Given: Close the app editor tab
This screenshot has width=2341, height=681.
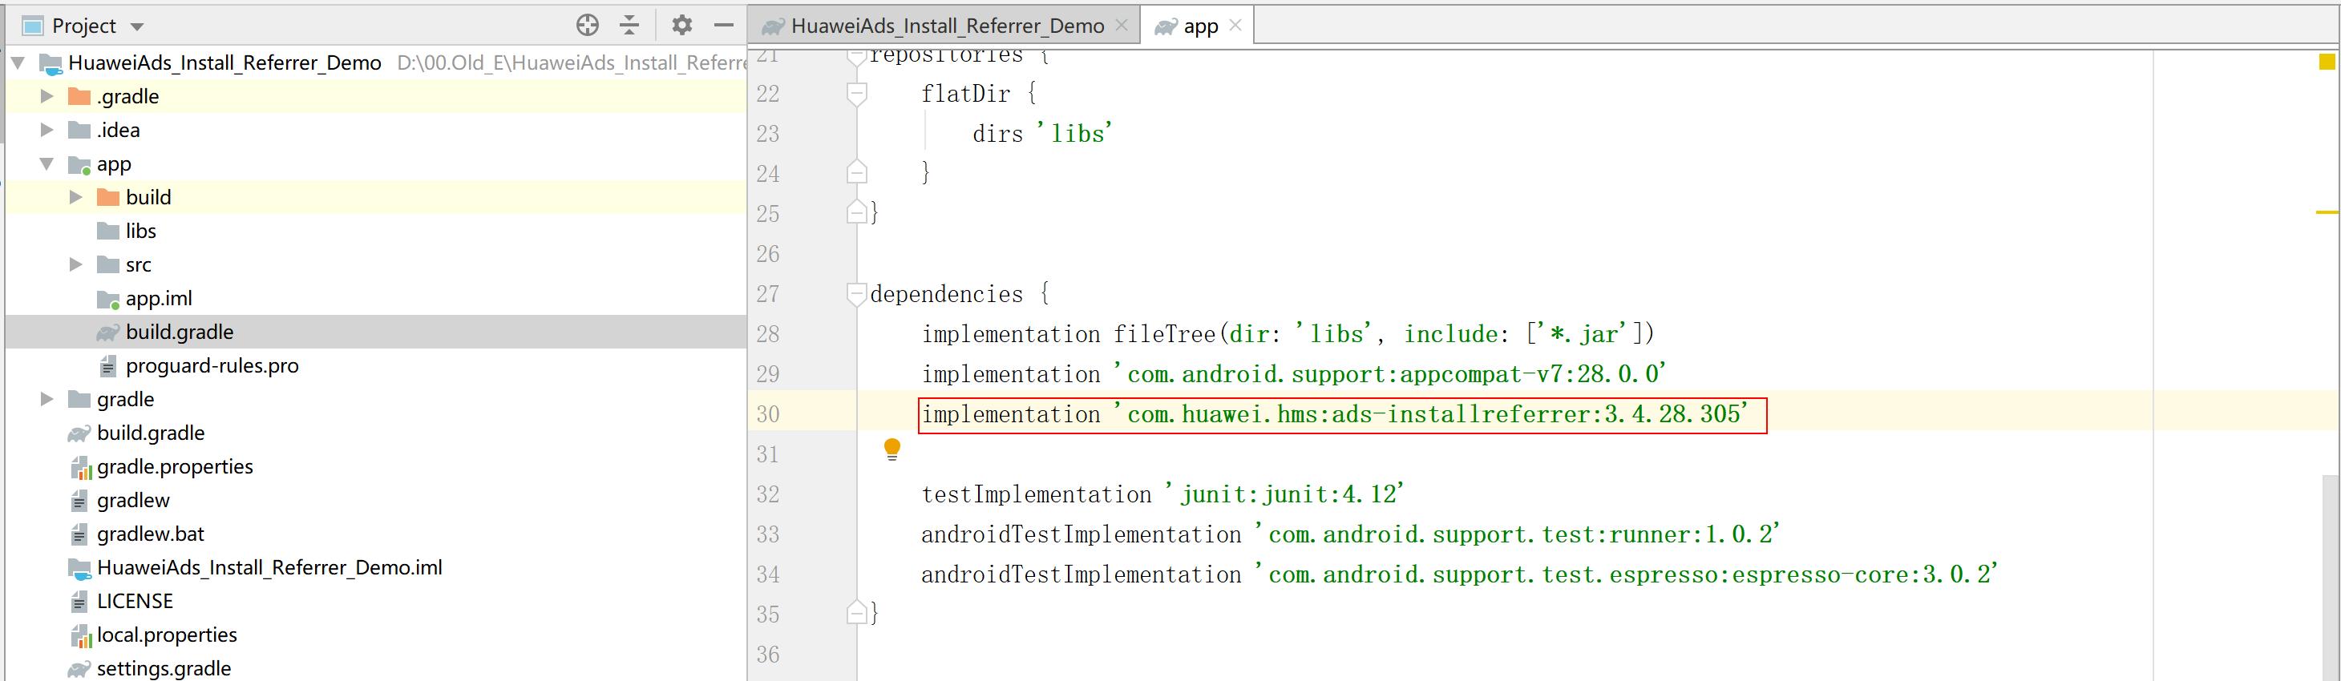Looking at the screenshot, I should pos(1235,26).
